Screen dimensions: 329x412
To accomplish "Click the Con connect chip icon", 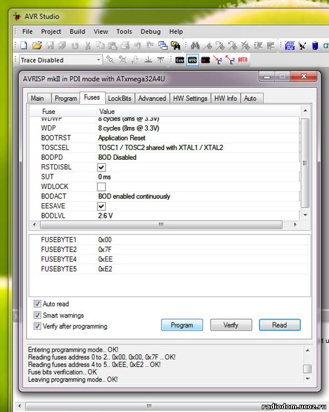I will [x=180, y=60].
